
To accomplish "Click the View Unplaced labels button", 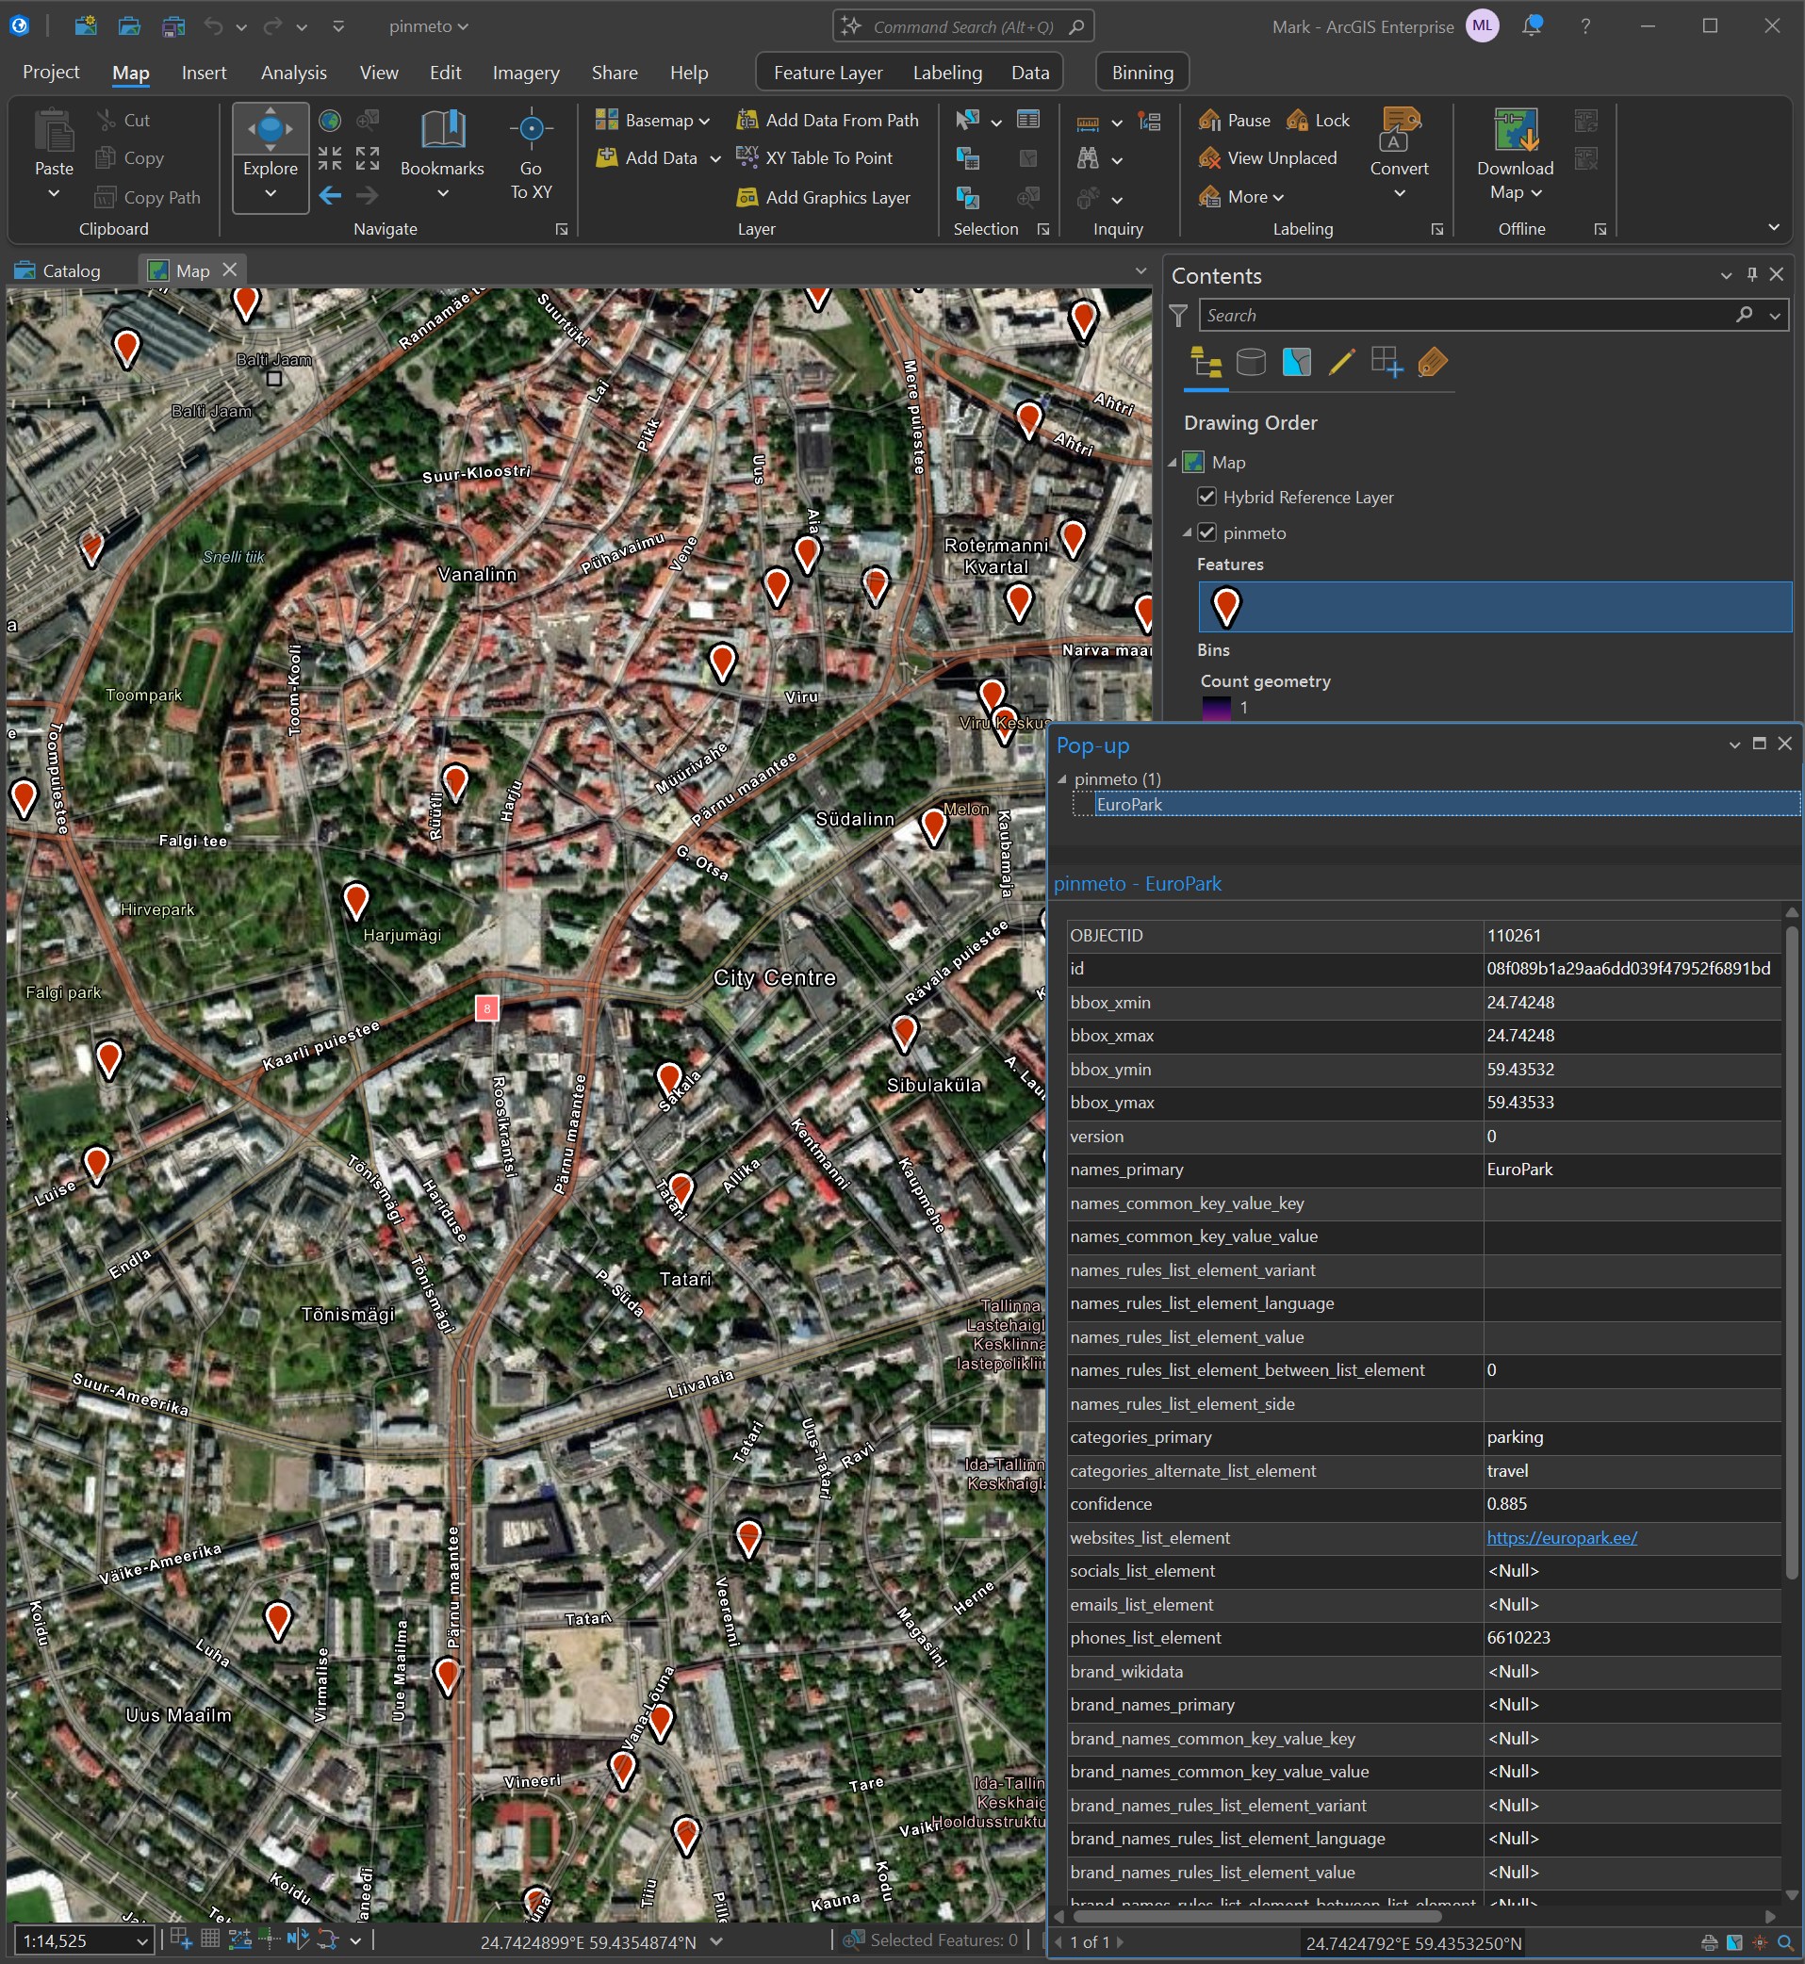I will 1267,158.
